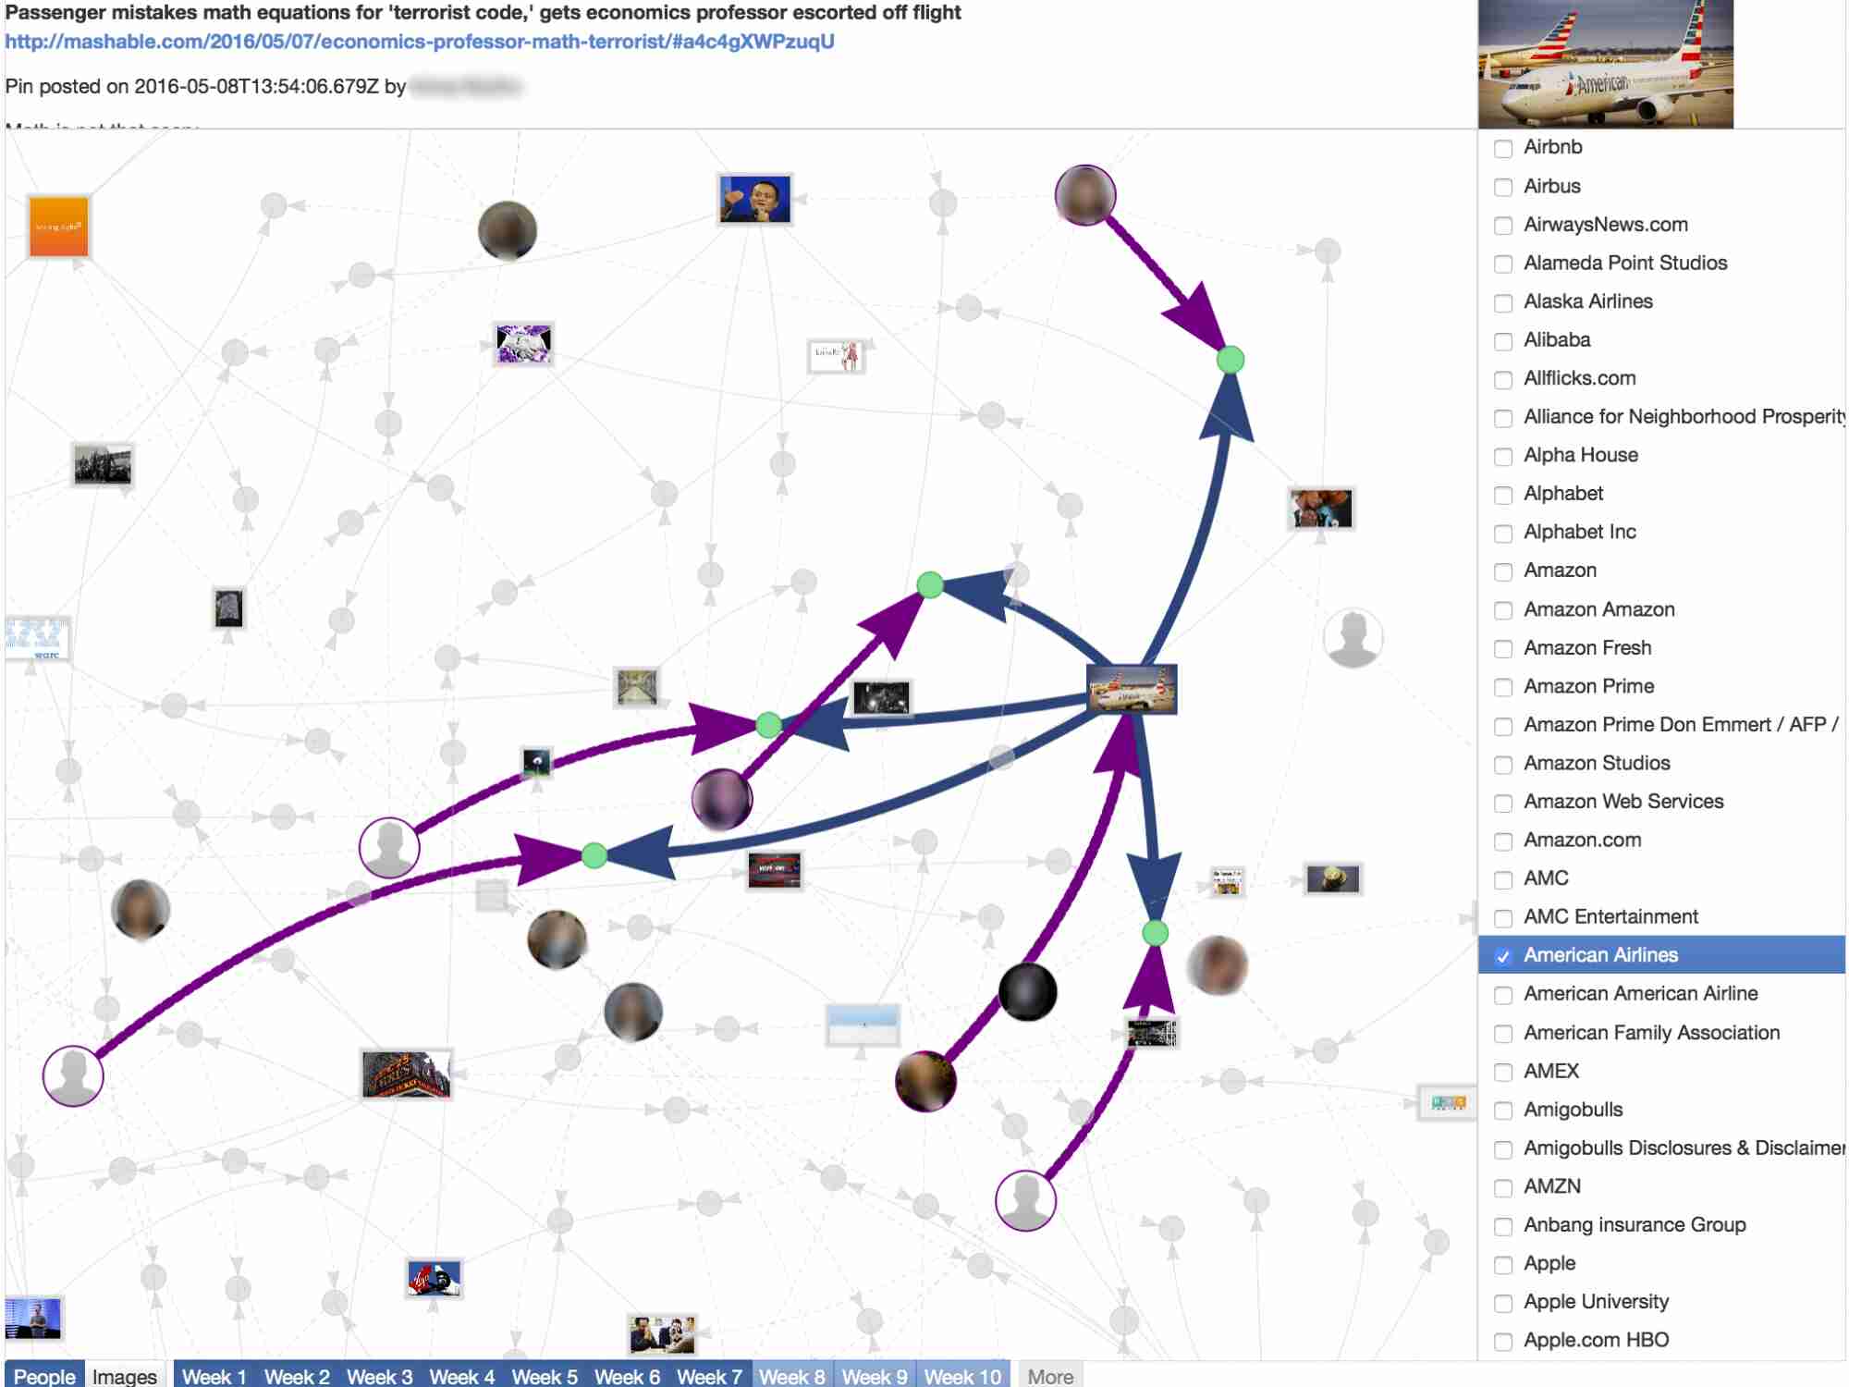Open the More button
Screen dimensions: 1849x1387
point(1050,1375)
